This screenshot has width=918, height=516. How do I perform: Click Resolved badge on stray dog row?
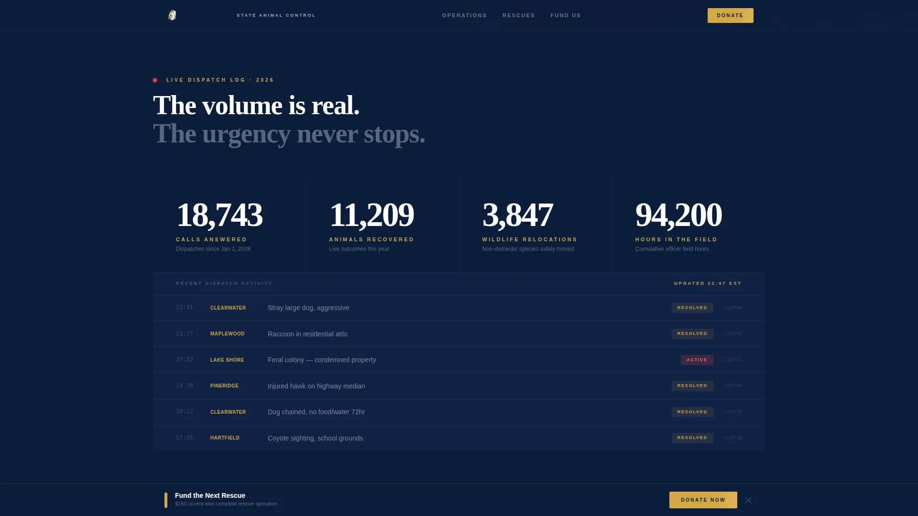pyautogui.click(x=692, y=308)
